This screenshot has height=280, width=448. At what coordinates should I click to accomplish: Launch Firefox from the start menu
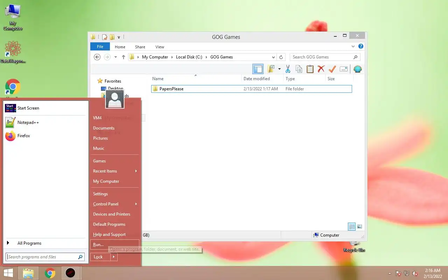[x=45, y=136]
